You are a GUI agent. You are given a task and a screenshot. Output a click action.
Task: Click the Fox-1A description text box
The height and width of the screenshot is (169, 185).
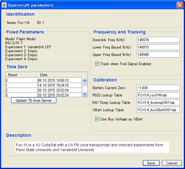point(92,147)
